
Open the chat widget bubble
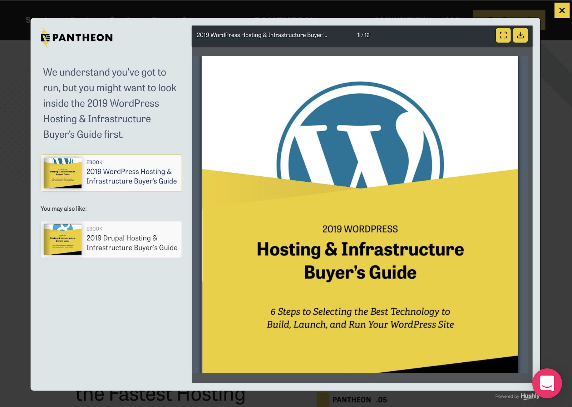tap(547, 383)
